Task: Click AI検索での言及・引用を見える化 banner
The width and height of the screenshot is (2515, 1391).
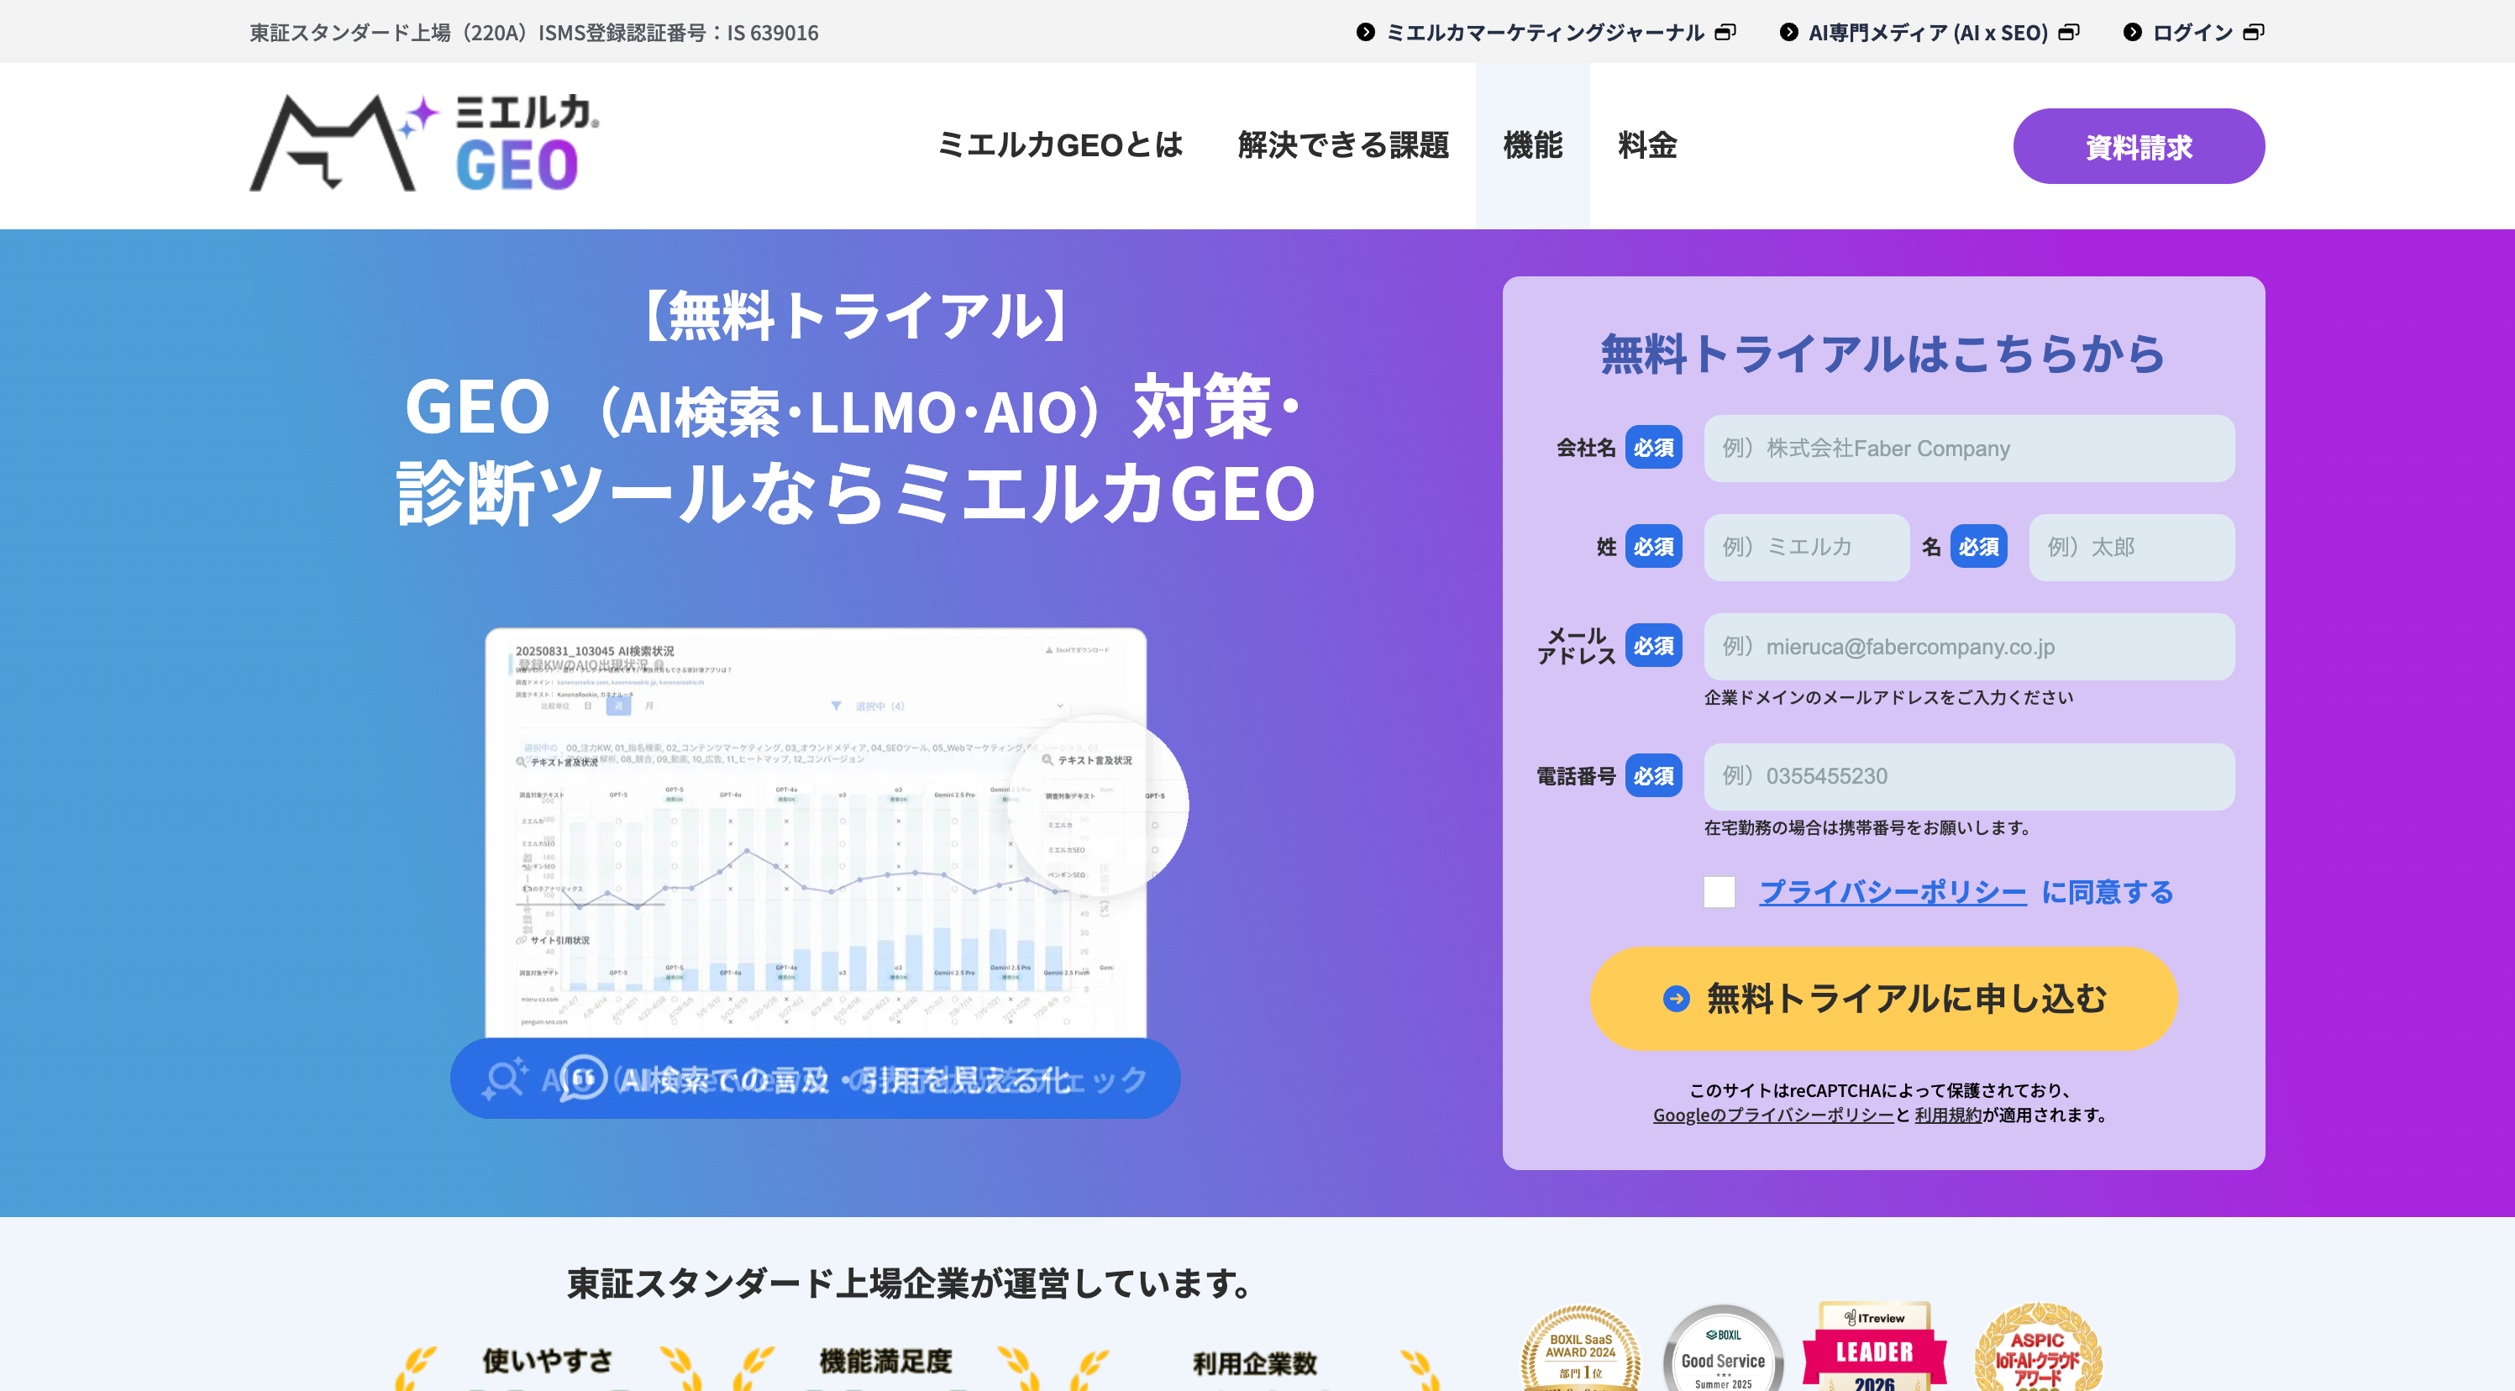Action: [815, 1078]
